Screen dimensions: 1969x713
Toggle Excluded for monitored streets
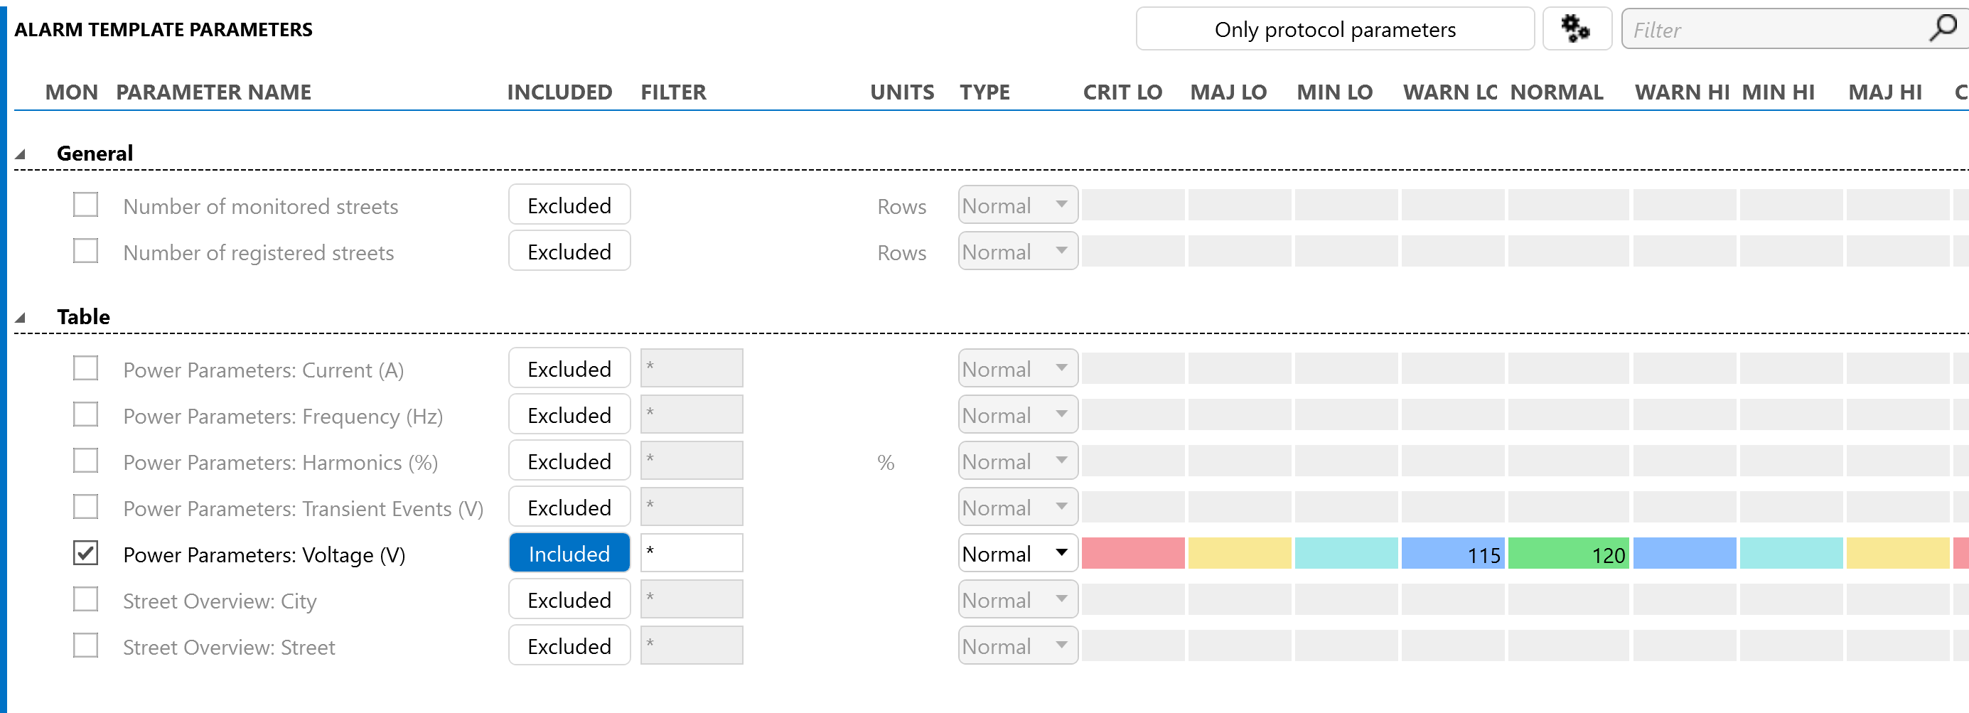569,205
